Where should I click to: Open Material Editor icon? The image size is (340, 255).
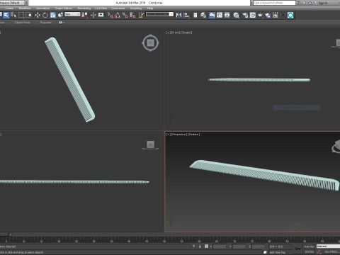click(x=236, y=15)
